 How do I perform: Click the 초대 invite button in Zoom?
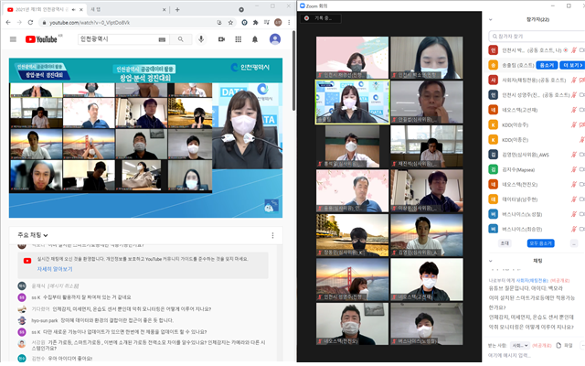coord(504,243)
